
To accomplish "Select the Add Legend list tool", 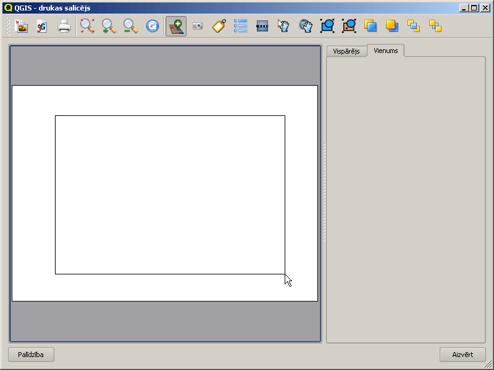I will 241,26.
